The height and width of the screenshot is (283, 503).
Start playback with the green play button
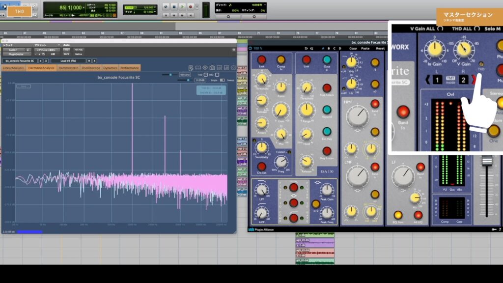pos(182,7)
